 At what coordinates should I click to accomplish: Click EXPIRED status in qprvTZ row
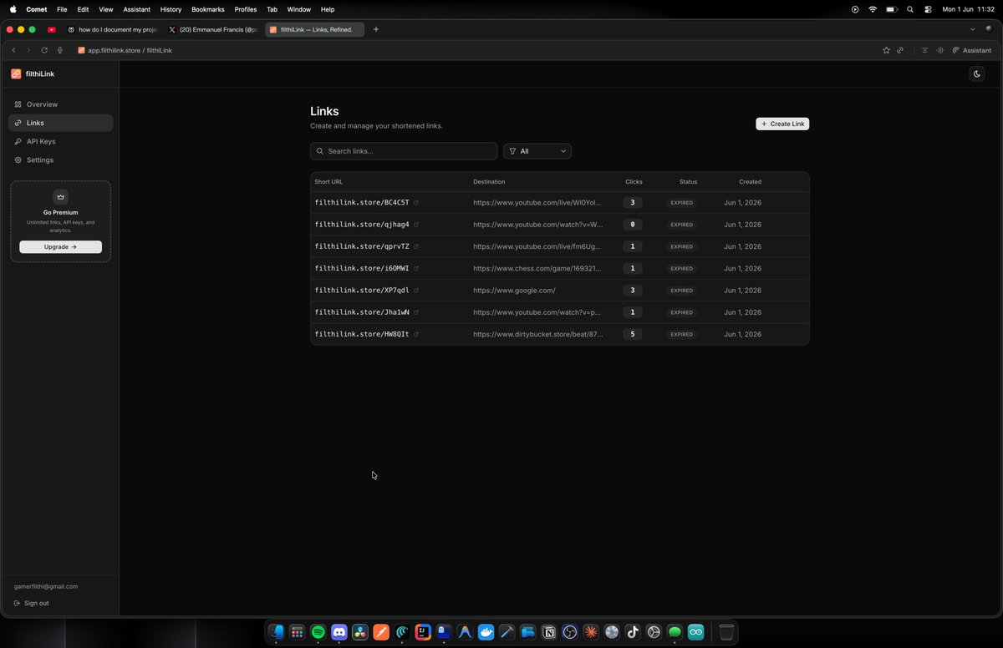tap(681, 247)
